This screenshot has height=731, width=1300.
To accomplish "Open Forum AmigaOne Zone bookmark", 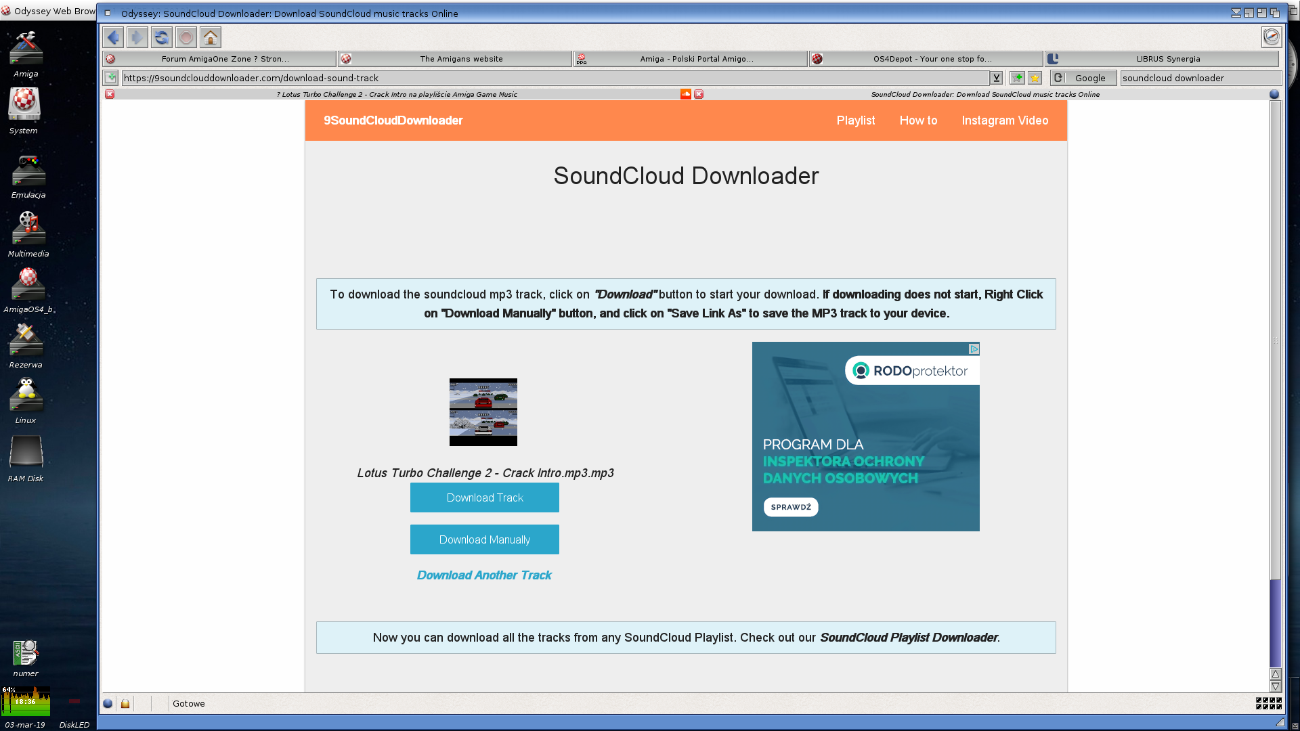I will tap(220, 59).
